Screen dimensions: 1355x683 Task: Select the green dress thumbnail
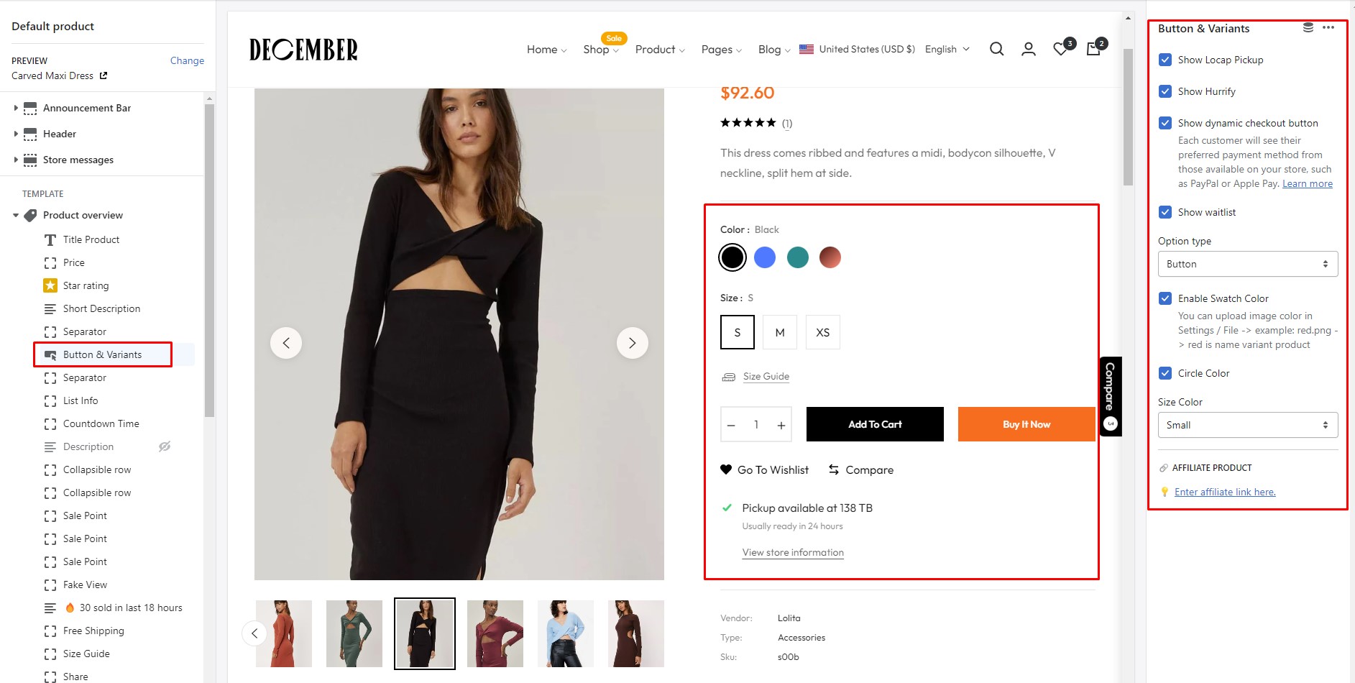point(354,633)
